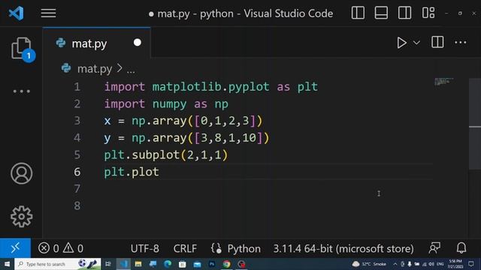Open notifications bell in status bar
Image resolution: width=481 pixels, height=270 pixels.
[461, 248]
